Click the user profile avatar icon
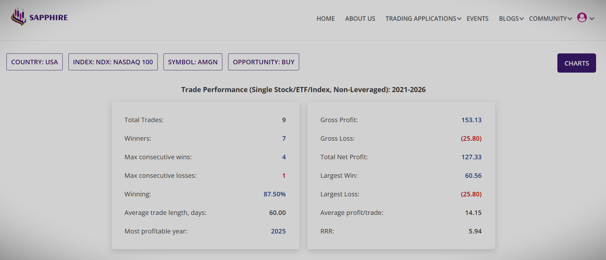Image resolution: width=606 pixels, height=260 pixels. pyautogui.click(x=582, y=18)
